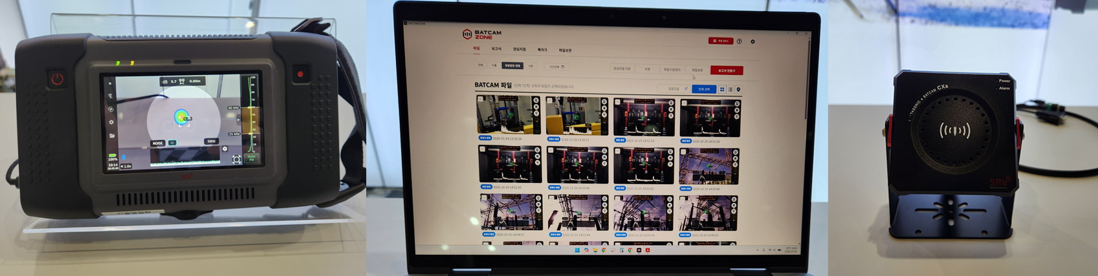Click the battery icon in laptop system tray
This screenshot has width=1098, height=276.
780,250
